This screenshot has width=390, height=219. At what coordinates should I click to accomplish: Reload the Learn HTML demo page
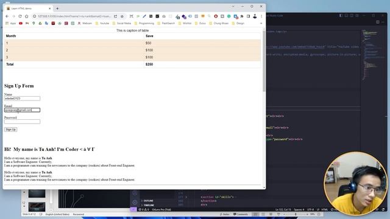point(20,16)
